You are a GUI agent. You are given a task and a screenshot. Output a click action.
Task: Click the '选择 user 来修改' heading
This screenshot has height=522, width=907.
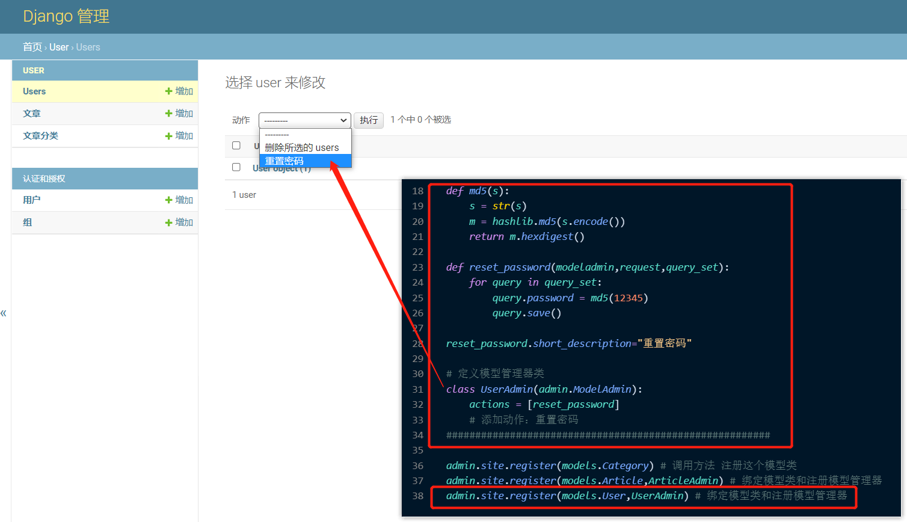pos(275,82)
